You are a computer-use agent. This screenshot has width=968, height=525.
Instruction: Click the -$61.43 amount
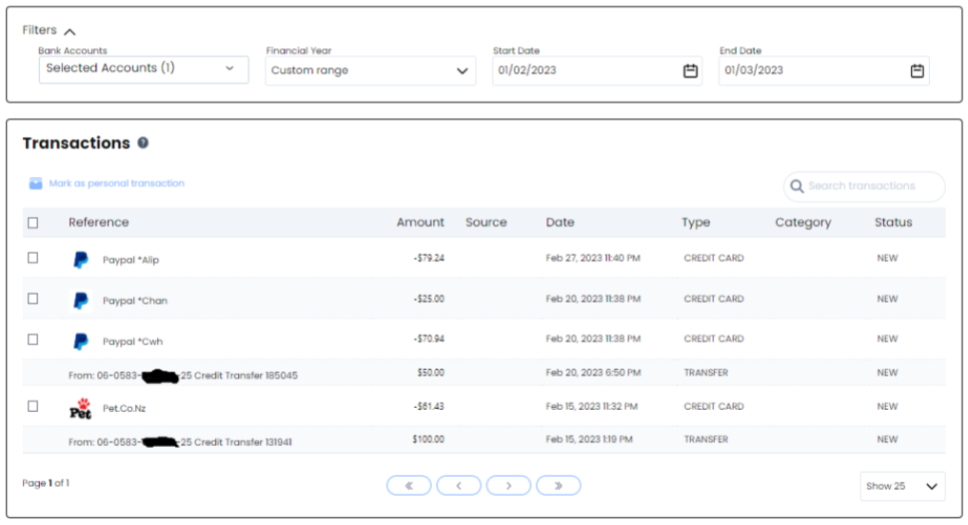click(429, 406)
